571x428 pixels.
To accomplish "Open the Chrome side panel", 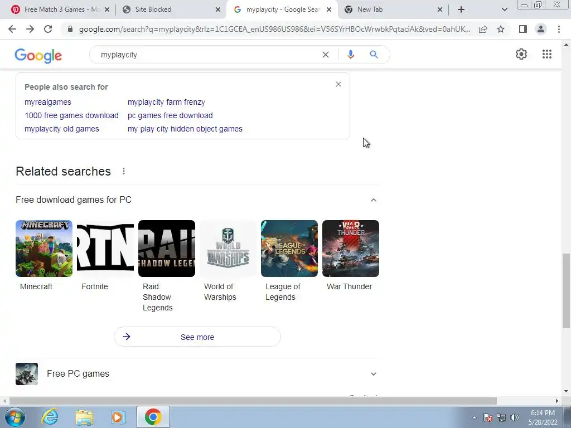I will point(523,29).
